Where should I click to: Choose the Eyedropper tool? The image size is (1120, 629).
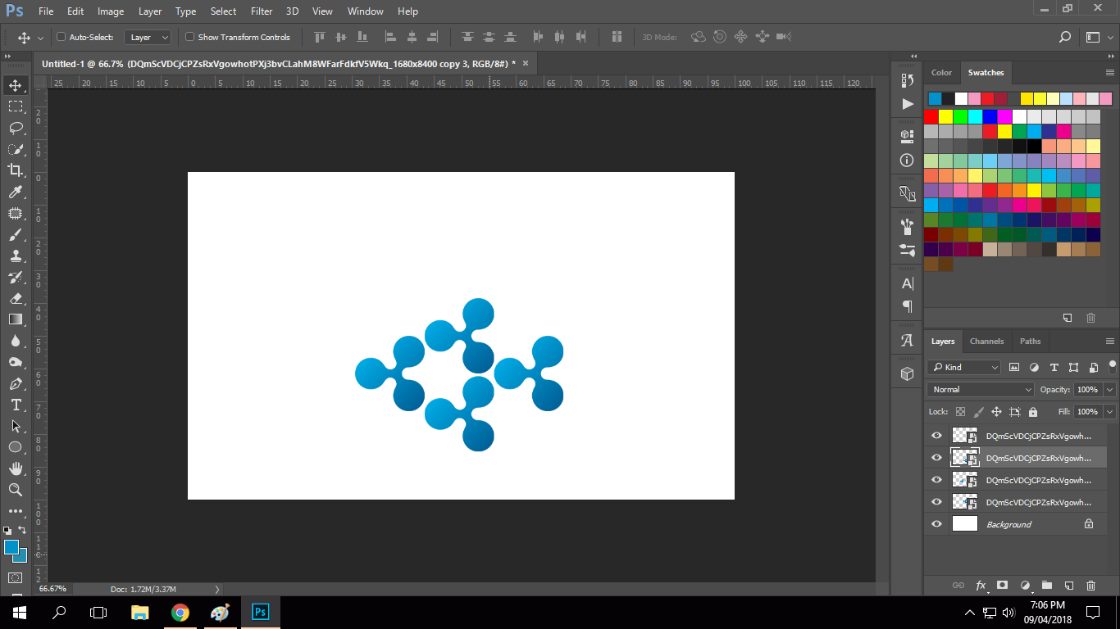point(16,192)
